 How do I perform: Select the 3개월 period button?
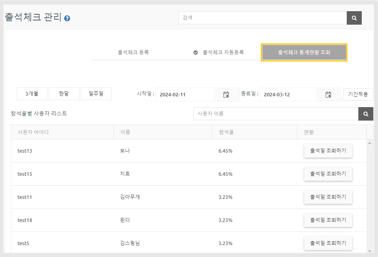click(x=32, y=94)
